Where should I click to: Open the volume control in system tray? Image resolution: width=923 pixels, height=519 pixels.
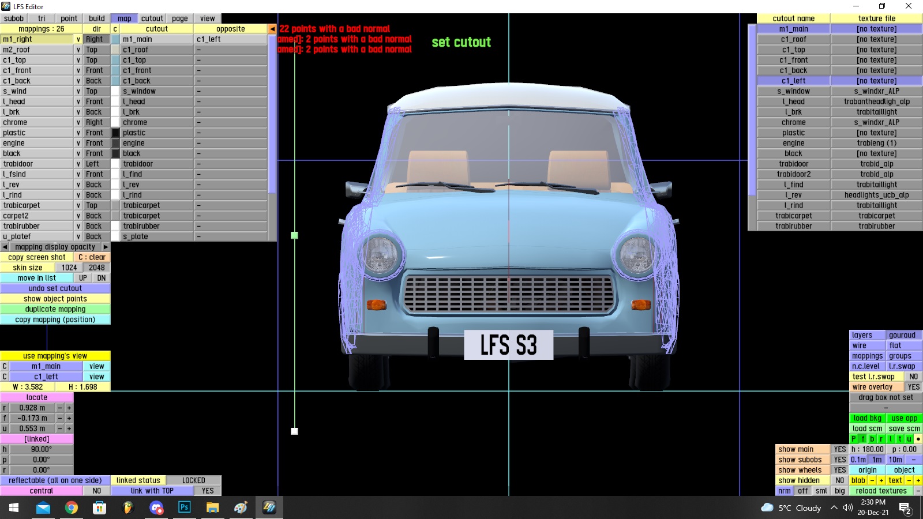(847, 507)
